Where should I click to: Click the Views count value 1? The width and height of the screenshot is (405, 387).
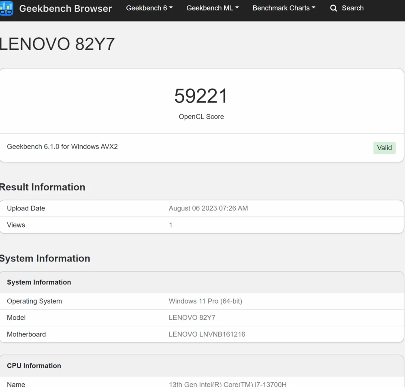pos(171,225)
